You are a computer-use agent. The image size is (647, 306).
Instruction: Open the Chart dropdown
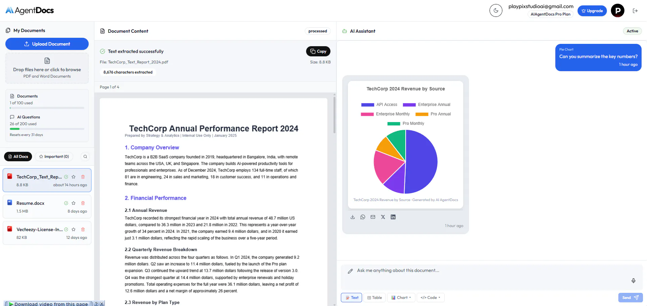coord(401,298)
